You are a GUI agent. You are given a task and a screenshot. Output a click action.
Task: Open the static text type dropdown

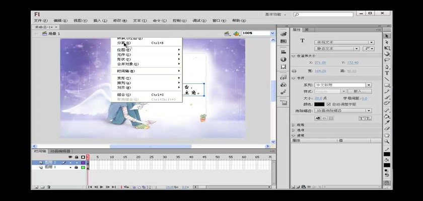[337, 49]
